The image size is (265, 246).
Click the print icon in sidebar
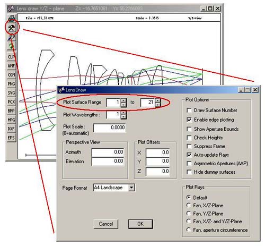(12, 18)
